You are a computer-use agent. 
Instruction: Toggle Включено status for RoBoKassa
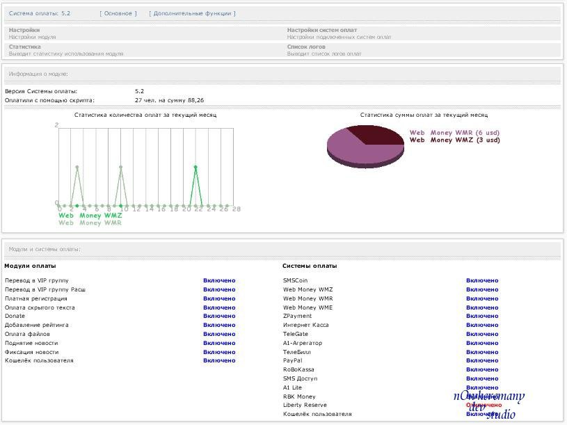click(x=482, y=369)
